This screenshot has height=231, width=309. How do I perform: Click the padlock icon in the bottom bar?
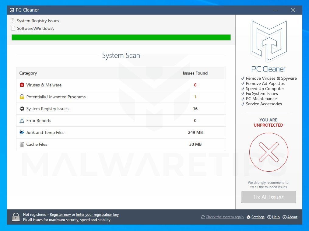[16, 217]
